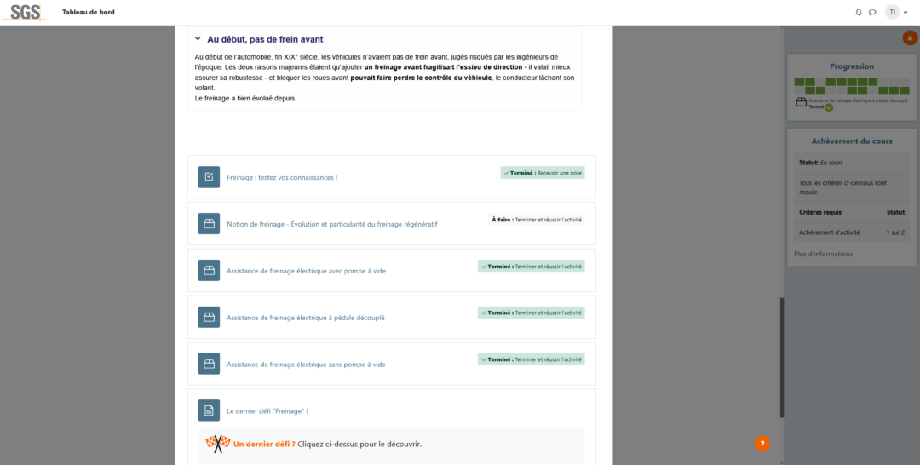The height and width of the screenshot is (465, 920).
Task: Collapse the 'Au début, pas de frein avant' section
Action: coord(198,39)
